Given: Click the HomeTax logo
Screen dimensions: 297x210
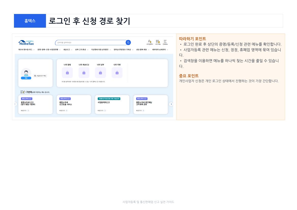Looking at the screenshot, I should (x=26, y=43).
